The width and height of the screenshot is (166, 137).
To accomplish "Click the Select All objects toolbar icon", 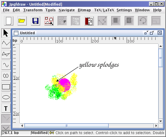I will pos(49,21).
